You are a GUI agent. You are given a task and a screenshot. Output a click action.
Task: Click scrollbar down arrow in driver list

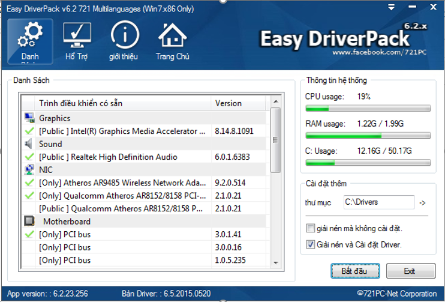[x=275, y=263]
